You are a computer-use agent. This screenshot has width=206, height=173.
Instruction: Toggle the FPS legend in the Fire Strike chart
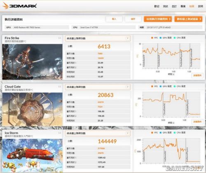[x=154, y=38]
